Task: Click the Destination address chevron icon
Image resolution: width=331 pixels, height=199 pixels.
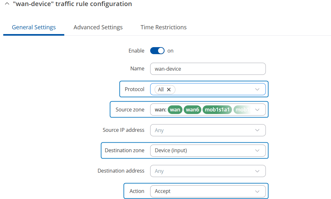Action: [x=257, y=171]
